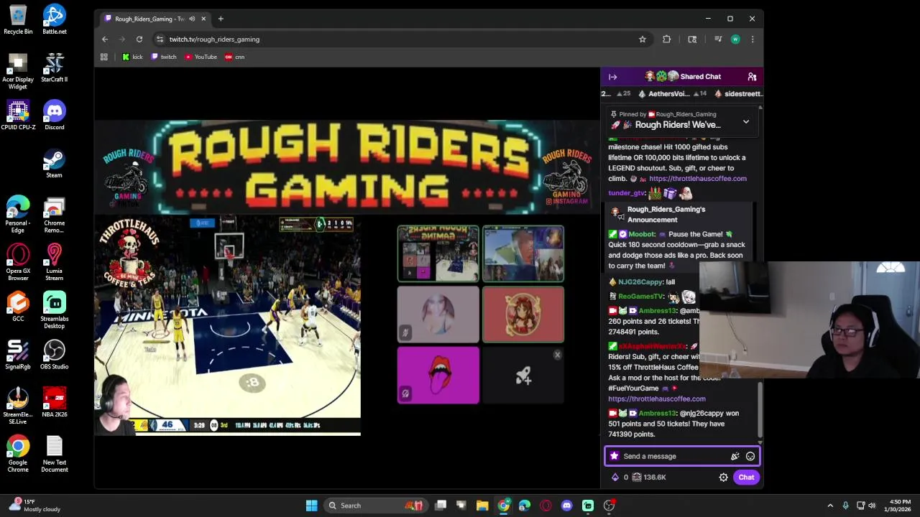The width and height of the screenshot is (920, 517).
Task: Open the OBS Studio desktop icon
Action: pos(55,354)
